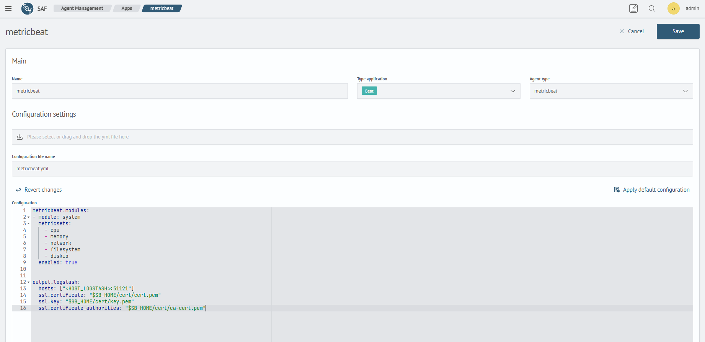Click the SAF logo icon
Image resolution: width=705 pixels, height=342 pixels.
(27, 8)
